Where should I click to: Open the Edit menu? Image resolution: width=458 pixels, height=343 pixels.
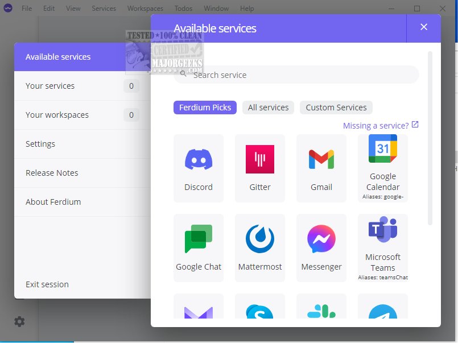[x=49, y=9]
